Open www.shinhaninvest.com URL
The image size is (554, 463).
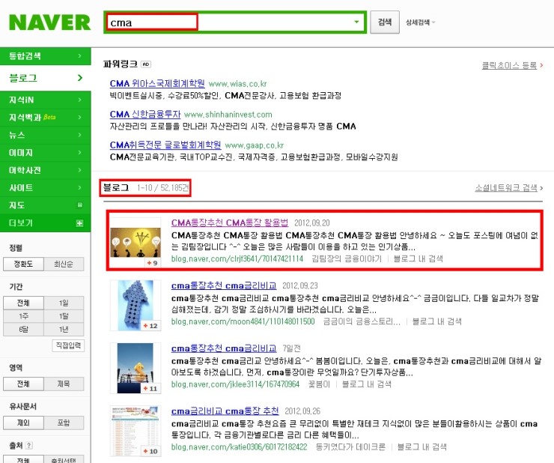(228, 115)
